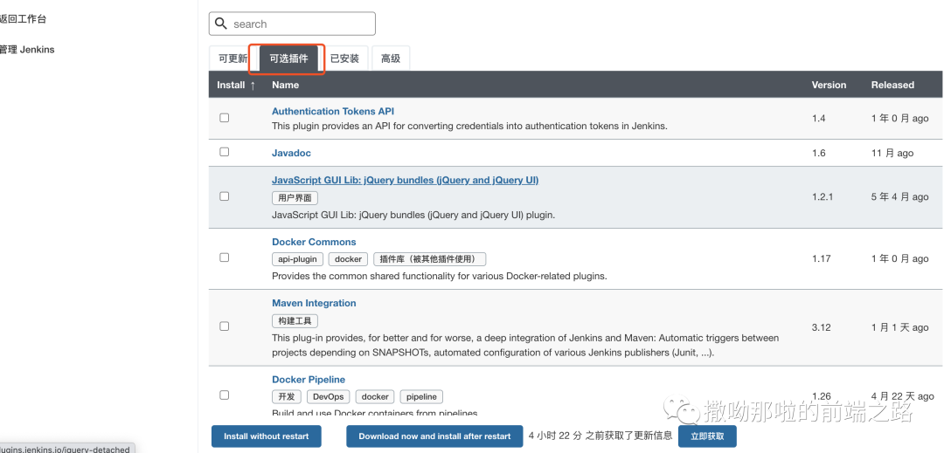Viewport: 944px width, 453px height.
Task: Open JavaScript GUI Lib jQuery bundles link
Action: [406, 180]
